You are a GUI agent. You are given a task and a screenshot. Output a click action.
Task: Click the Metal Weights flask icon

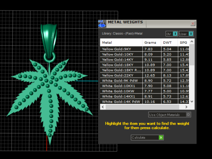coord(102,24)
